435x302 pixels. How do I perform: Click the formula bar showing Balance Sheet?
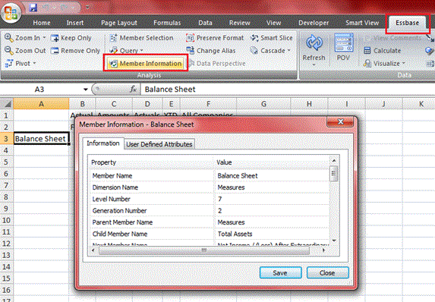tap(287, 90)
